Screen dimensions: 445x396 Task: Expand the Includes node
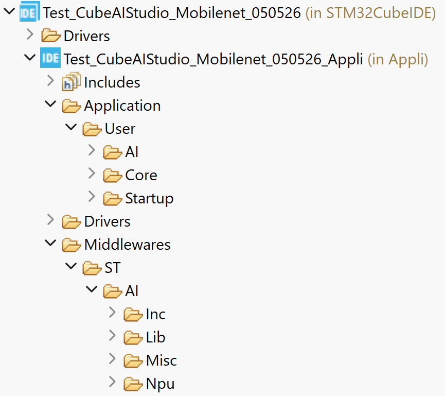(x=50, y=81)
